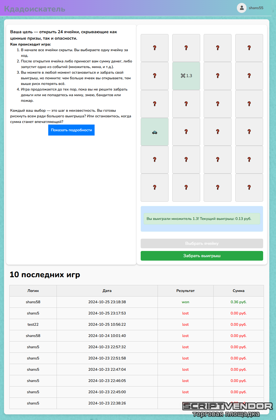Open hidden cell directly above the car cell

click(155, 104)
